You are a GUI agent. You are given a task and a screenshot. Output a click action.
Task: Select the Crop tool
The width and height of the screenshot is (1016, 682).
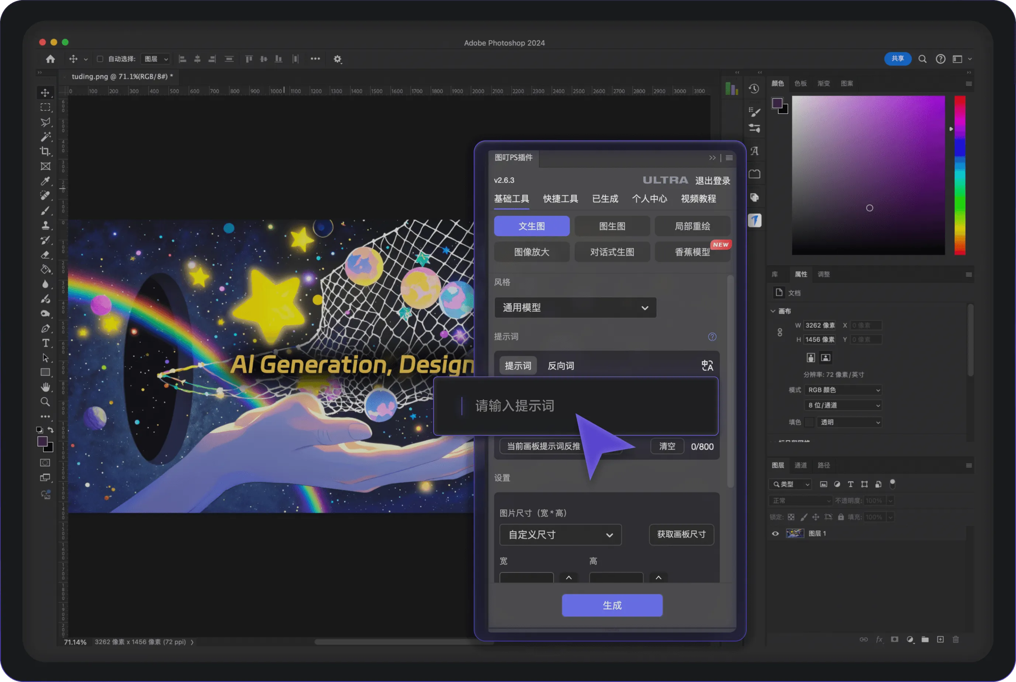pos(45,152)
